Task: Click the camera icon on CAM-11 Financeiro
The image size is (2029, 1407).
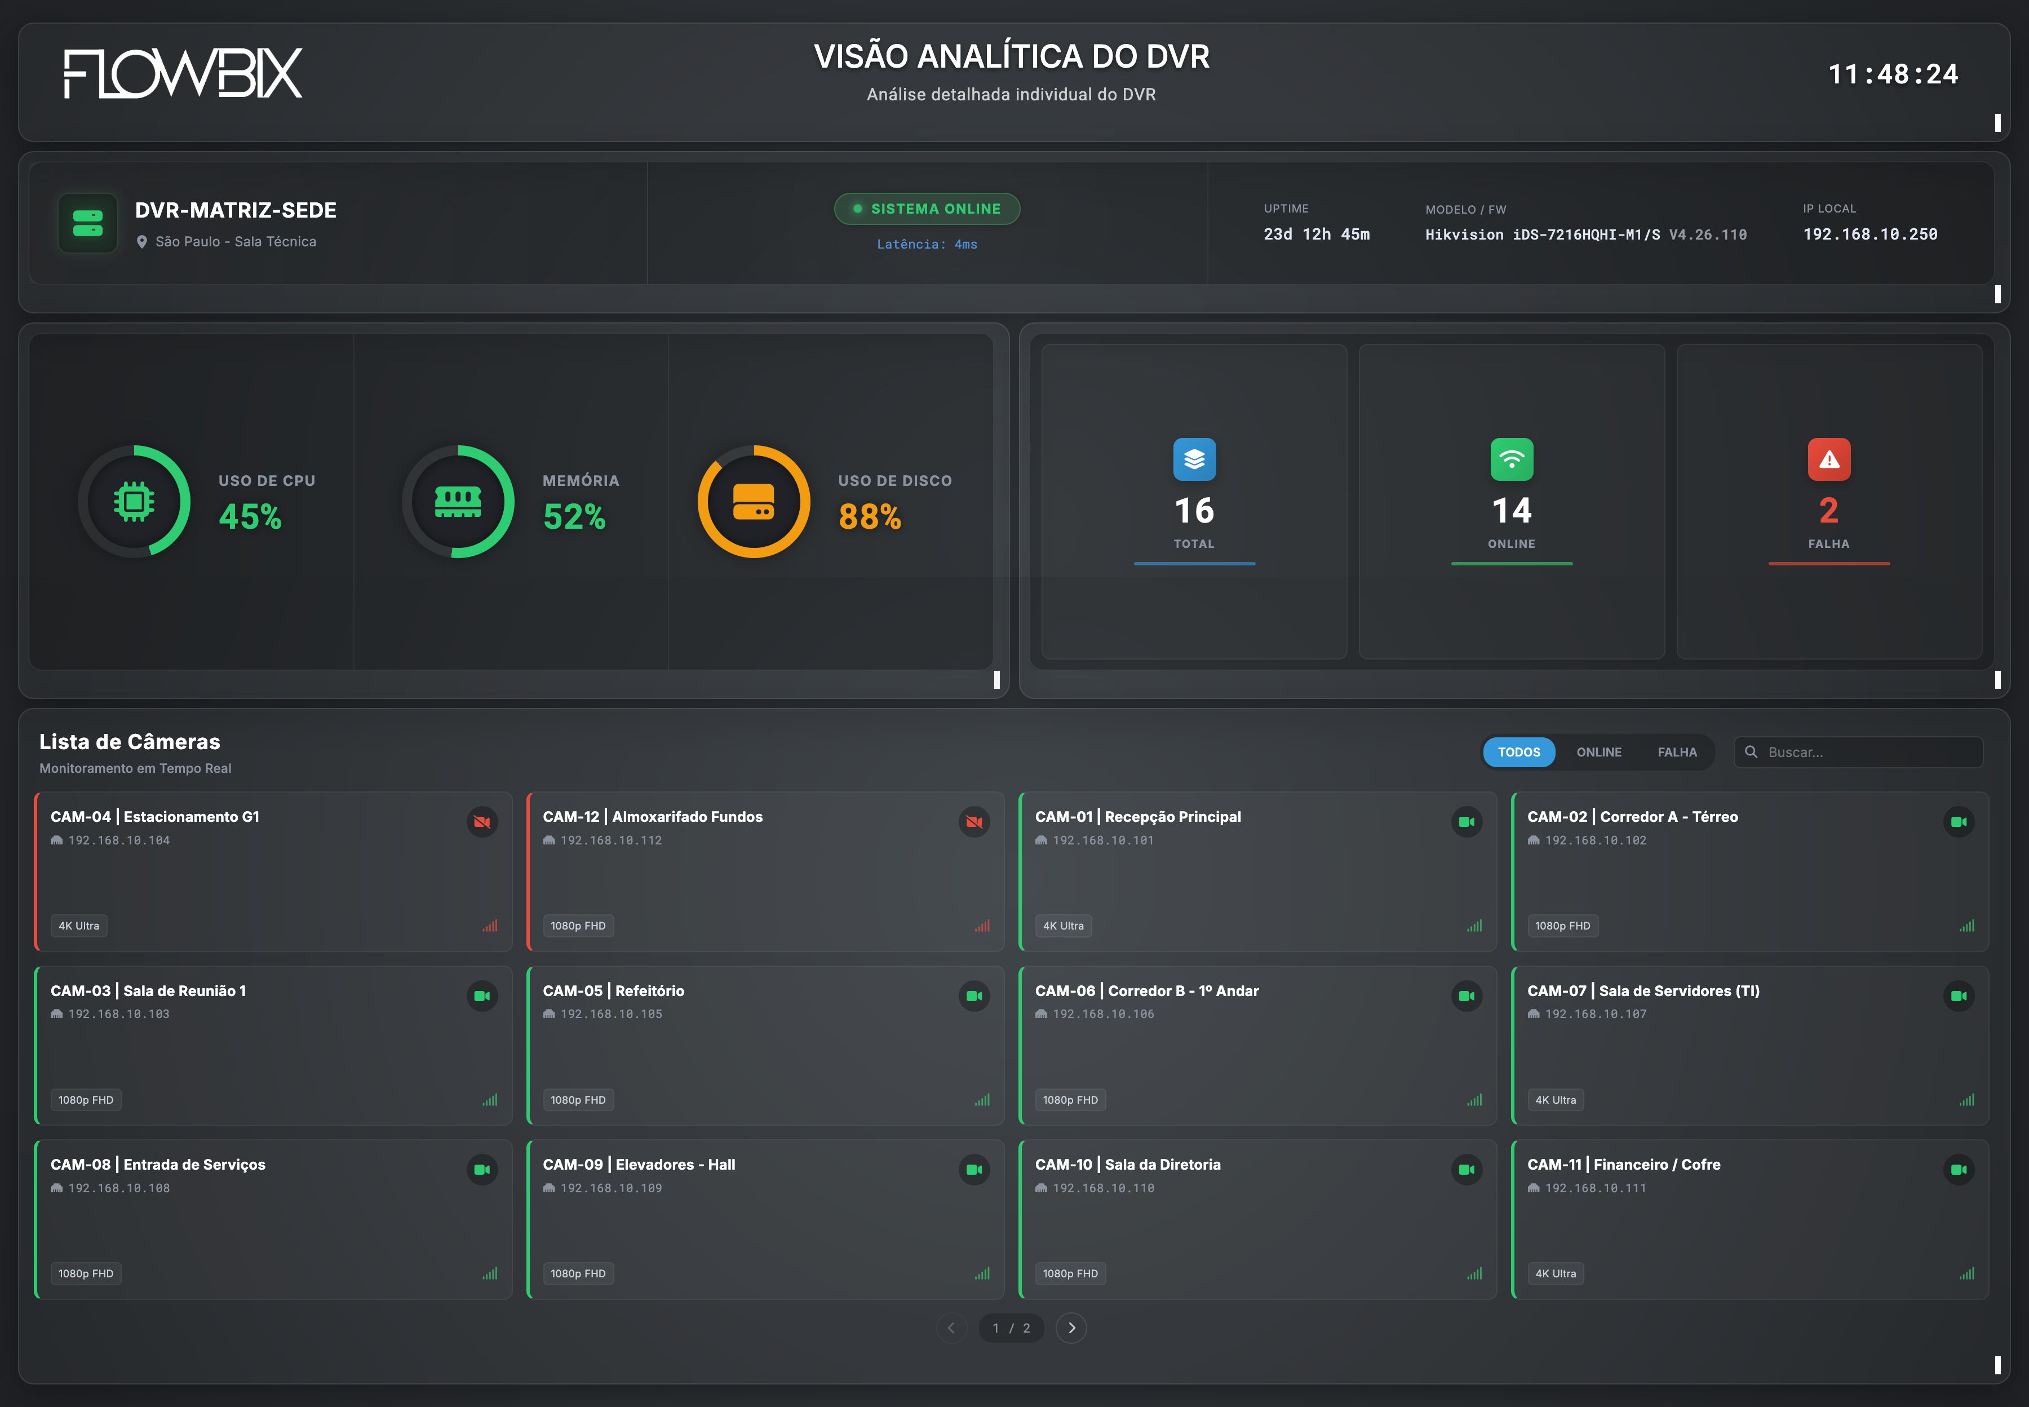Action: (1959, 1170)
